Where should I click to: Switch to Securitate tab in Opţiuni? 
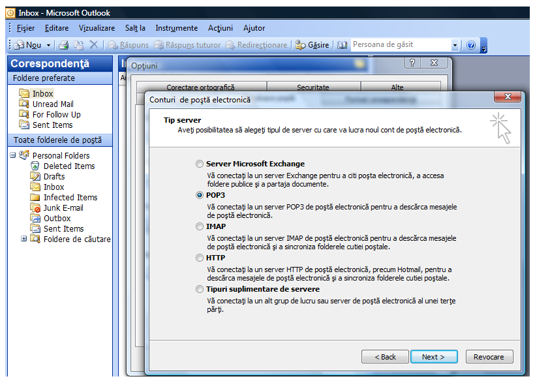point(313,87)
